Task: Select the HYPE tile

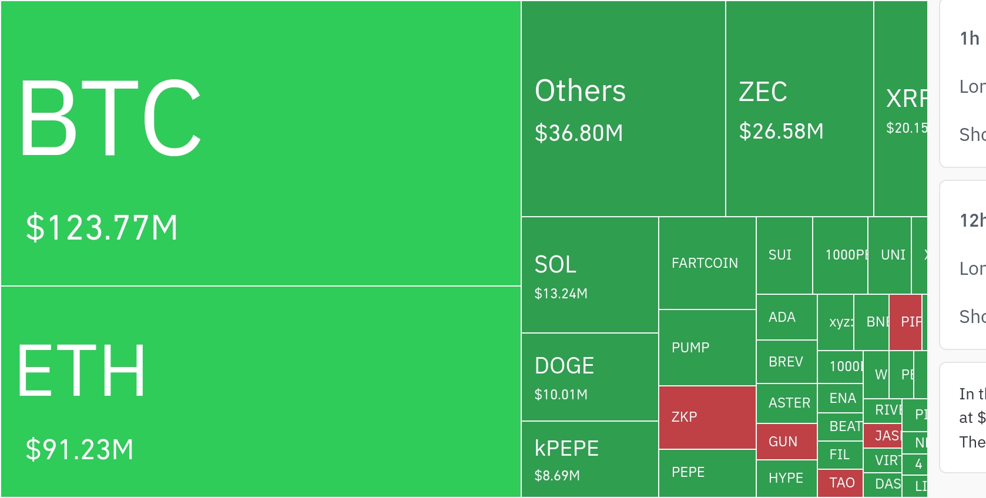Action: coord(786,478)
